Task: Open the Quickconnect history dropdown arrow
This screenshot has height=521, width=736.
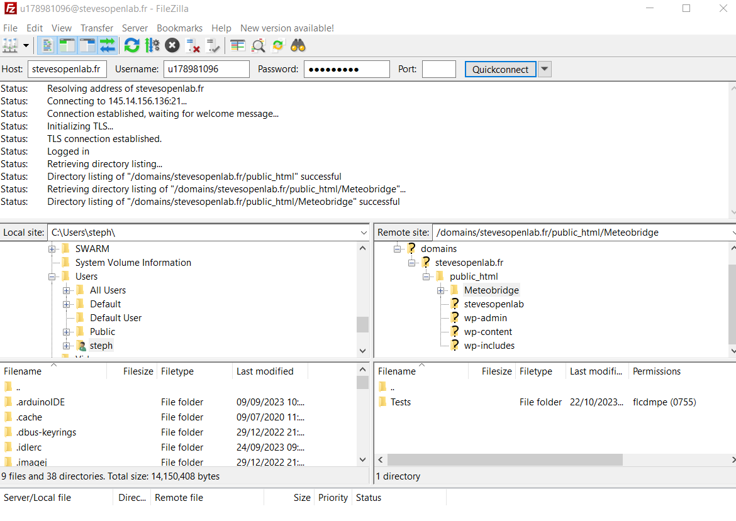Action: tap(545, 69)
